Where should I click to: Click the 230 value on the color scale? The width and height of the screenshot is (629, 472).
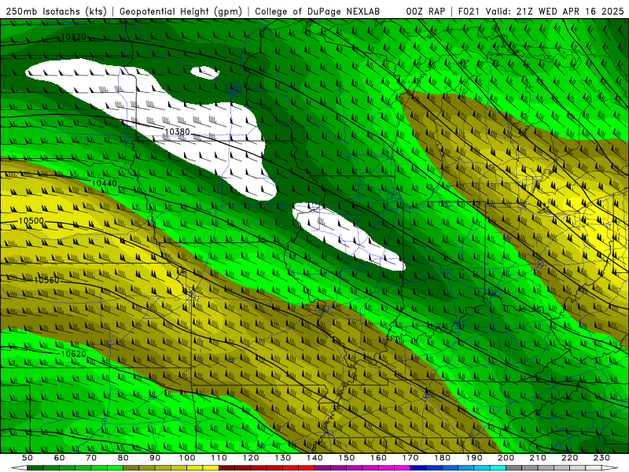601,458
